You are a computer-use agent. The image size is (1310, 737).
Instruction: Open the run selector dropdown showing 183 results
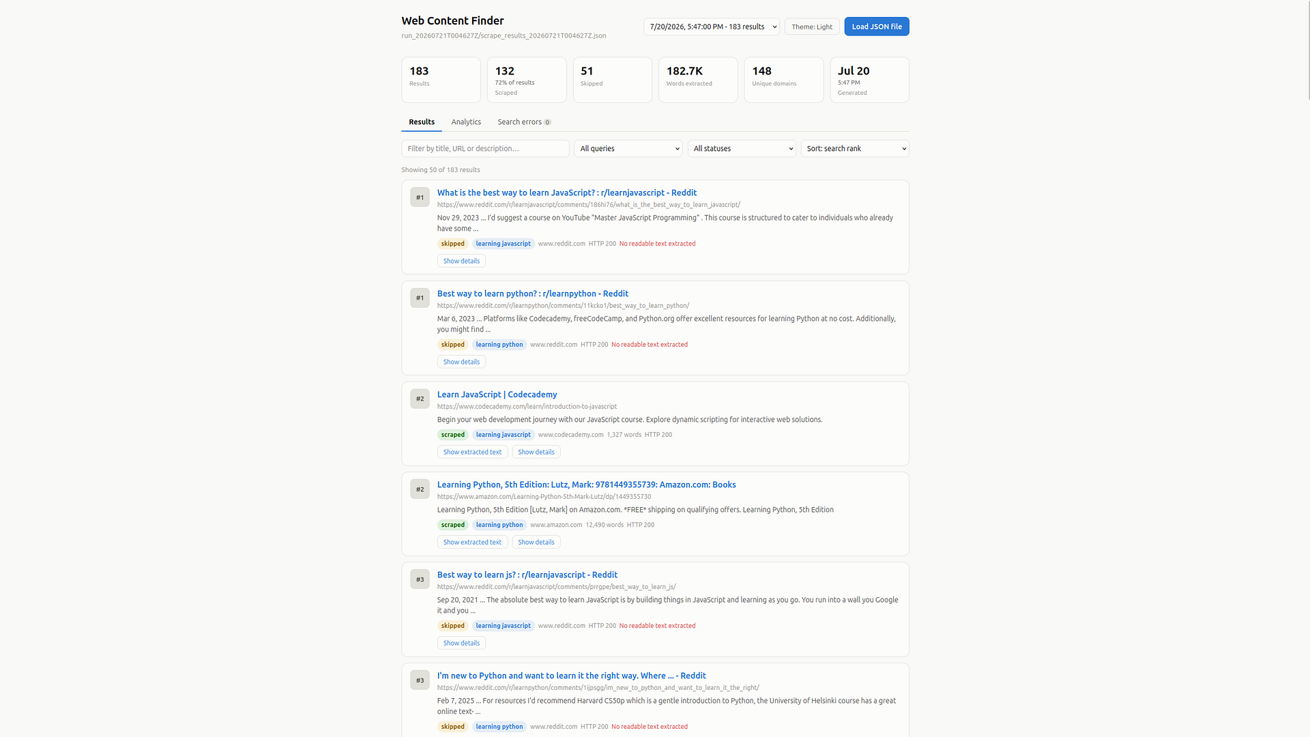point(711,27)
